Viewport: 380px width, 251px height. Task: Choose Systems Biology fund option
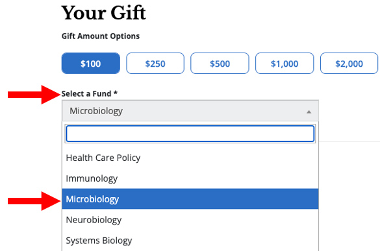(190, 241)
